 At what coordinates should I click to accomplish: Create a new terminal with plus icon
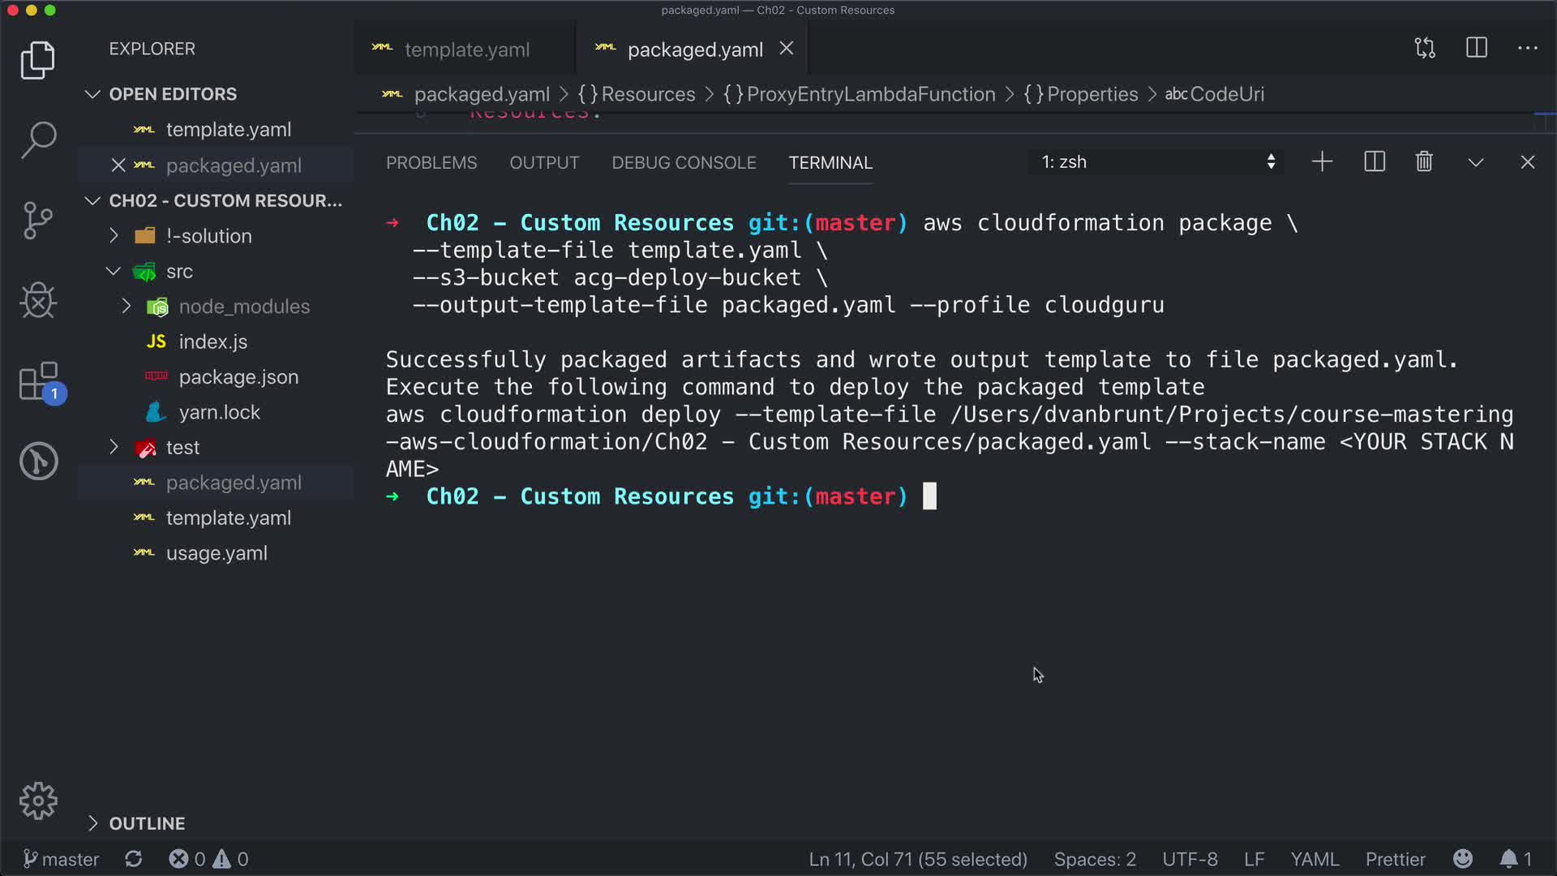[x=1322, y=162]
